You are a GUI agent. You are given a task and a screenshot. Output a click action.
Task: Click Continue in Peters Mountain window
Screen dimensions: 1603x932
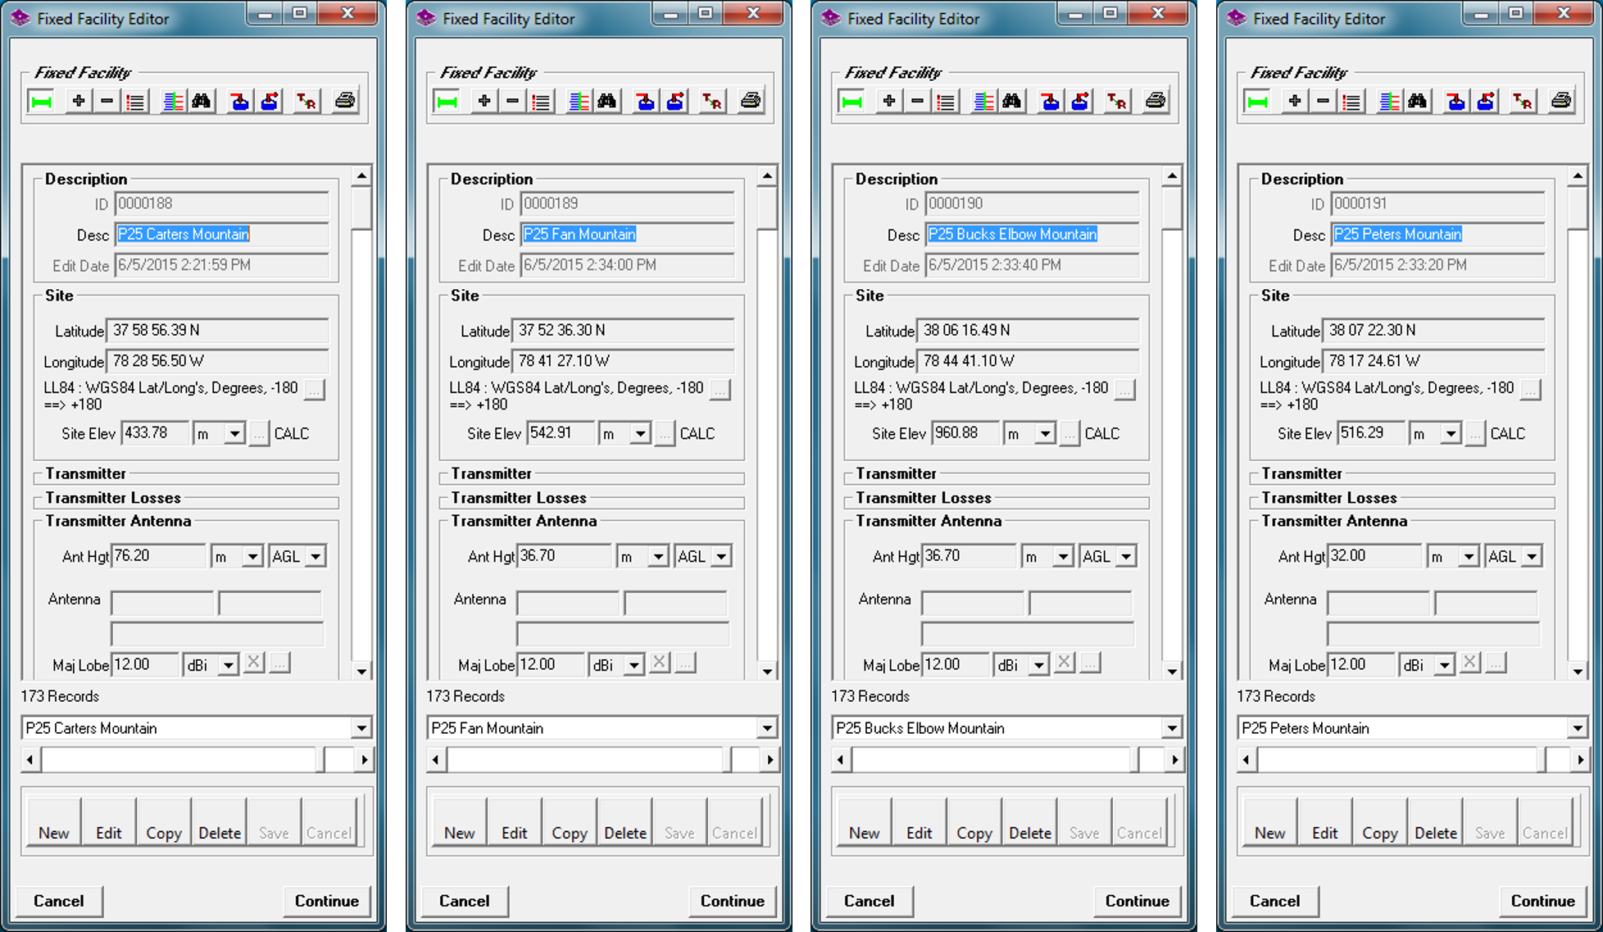click(1543, 901)
